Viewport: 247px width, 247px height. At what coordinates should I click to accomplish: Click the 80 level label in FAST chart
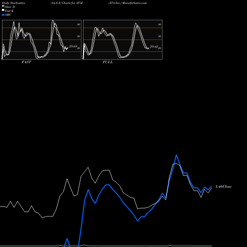point(79,24)
